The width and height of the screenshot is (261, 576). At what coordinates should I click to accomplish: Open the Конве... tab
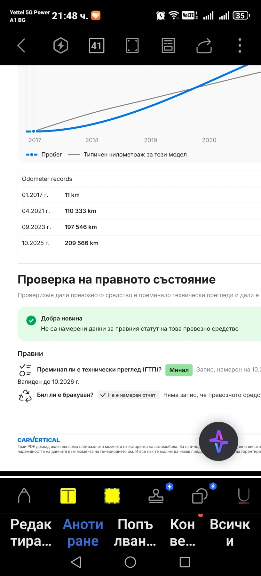click(182, 532)
